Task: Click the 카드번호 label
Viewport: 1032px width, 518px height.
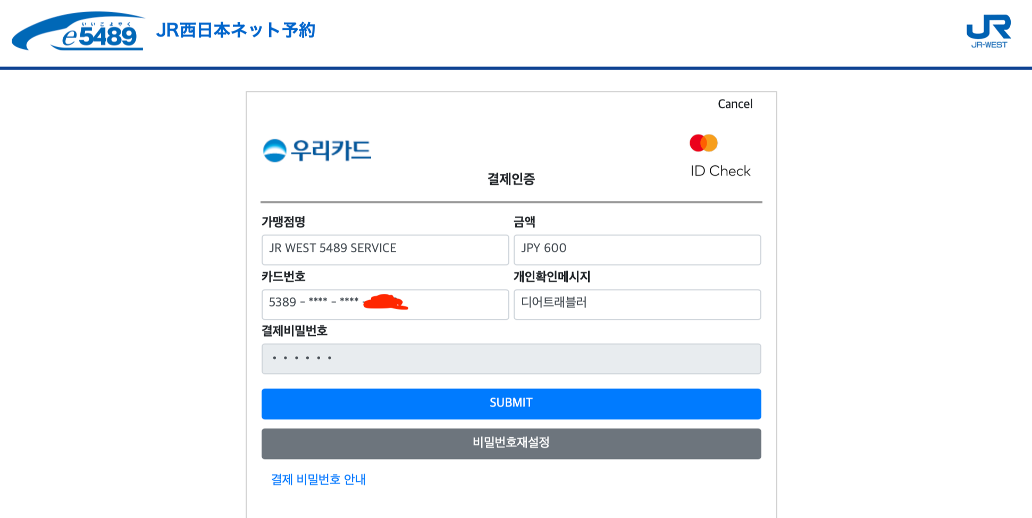Action: pyautogui.click(x=283, y=276)
